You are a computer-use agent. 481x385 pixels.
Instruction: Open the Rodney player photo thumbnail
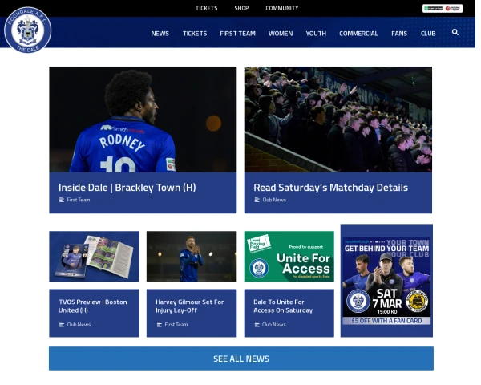pos(143,120)
